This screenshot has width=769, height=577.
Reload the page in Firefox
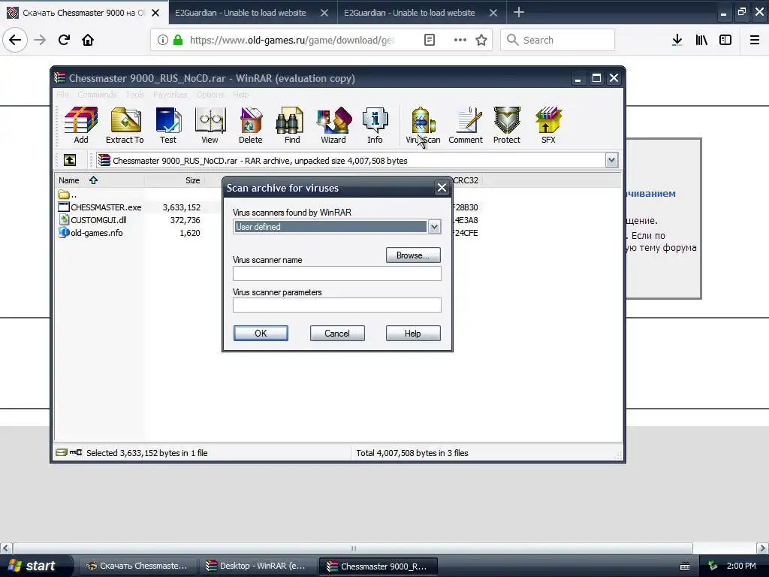64,40
